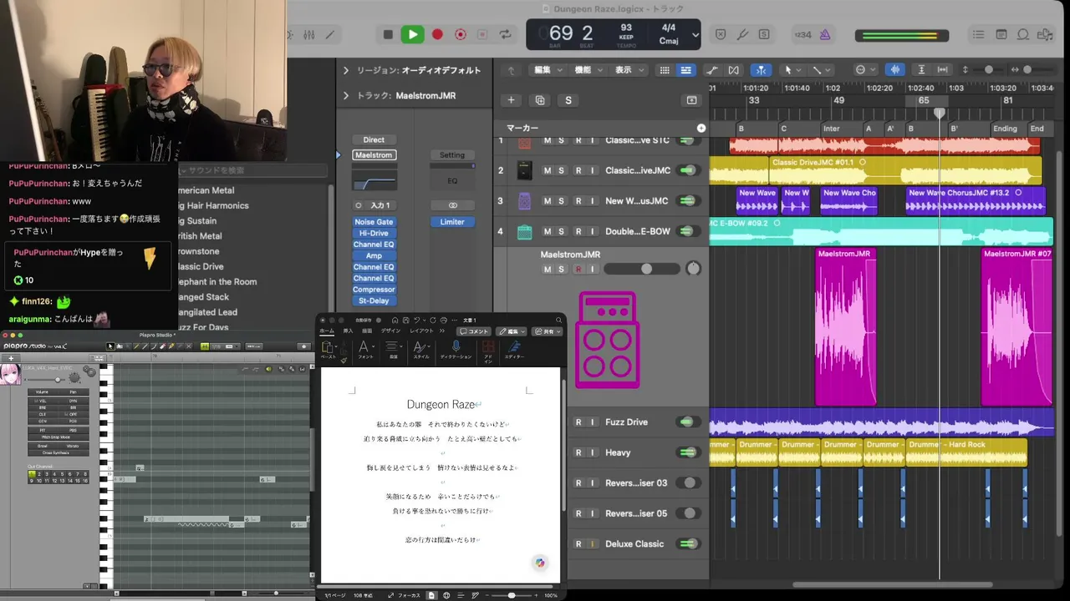Open the Maelstrom channel strip setting
The image size is (1070, 601).
tap(374, 155)
